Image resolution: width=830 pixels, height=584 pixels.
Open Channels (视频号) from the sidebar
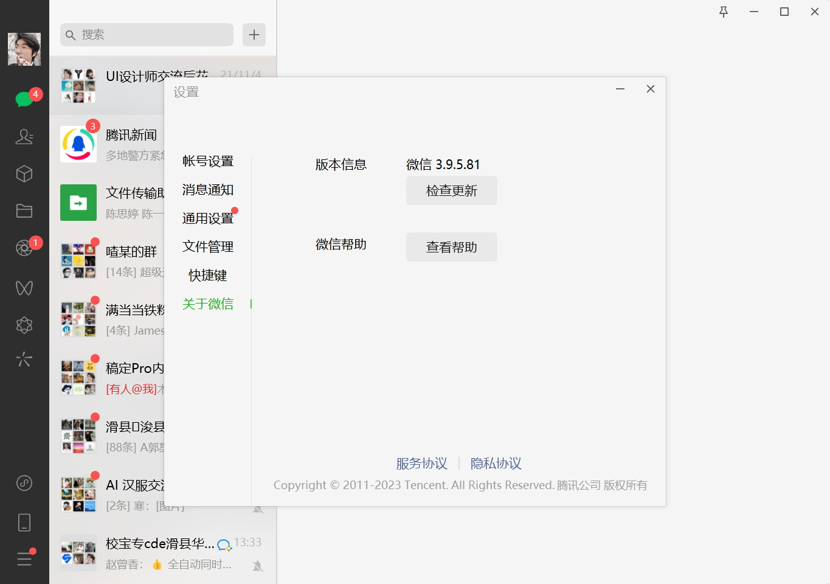pos(24,287)
